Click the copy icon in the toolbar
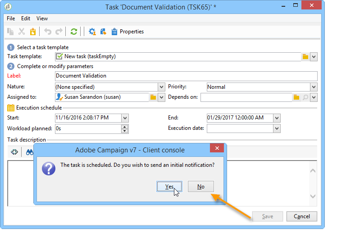 10,32
